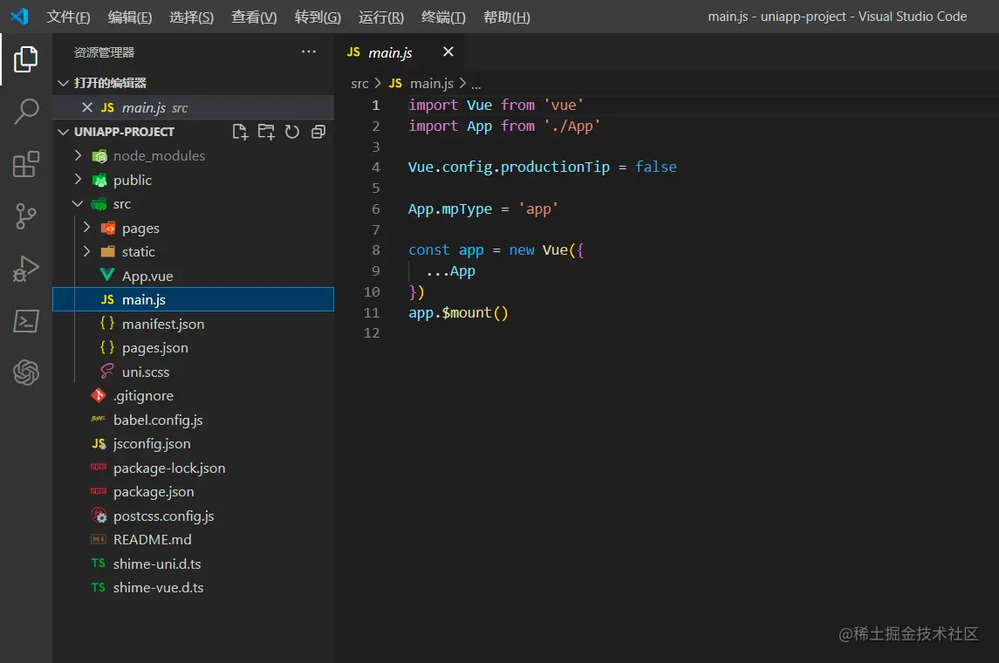The width and height of the screenshot is (999, 663).
Task: Place cursor on 'false' in line 4
Action: (x=655, y=167)
